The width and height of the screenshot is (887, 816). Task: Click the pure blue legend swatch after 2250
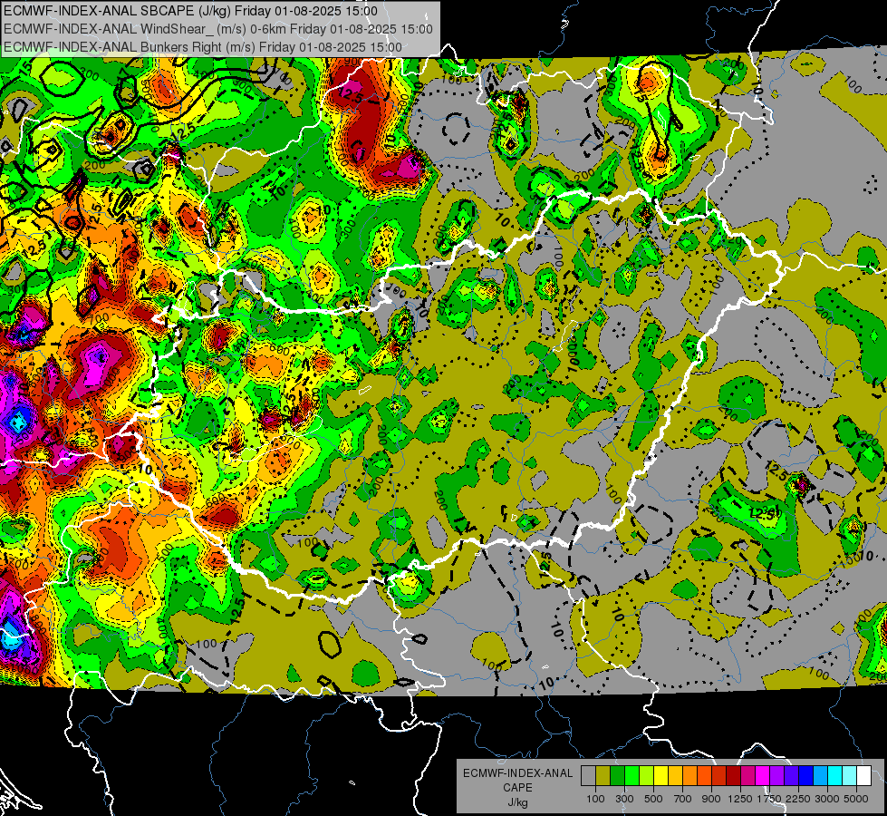tap(806, 775)
